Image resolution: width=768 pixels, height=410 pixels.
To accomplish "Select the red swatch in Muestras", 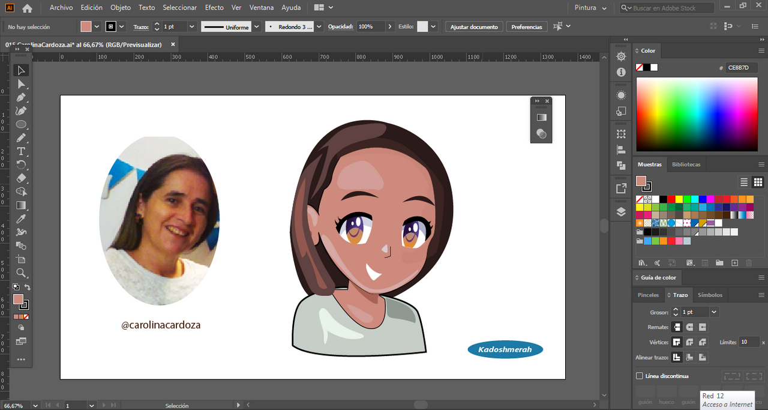I will 671,199.
